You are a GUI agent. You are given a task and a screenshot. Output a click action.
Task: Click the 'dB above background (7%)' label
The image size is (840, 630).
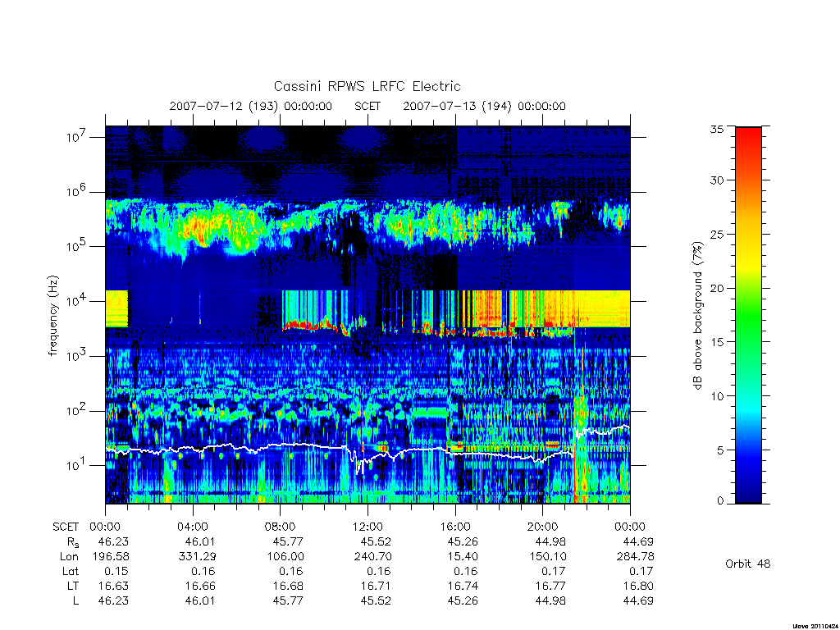[x=697, y=316]
